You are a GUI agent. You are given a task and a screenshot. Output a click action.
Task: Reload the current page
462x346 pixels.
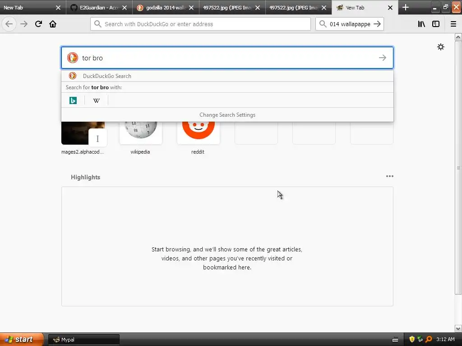(38, 24)
